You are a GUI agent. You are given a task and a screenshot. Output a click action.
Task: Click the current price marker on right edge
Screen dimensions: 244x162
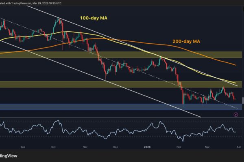[x=243, y=100]
